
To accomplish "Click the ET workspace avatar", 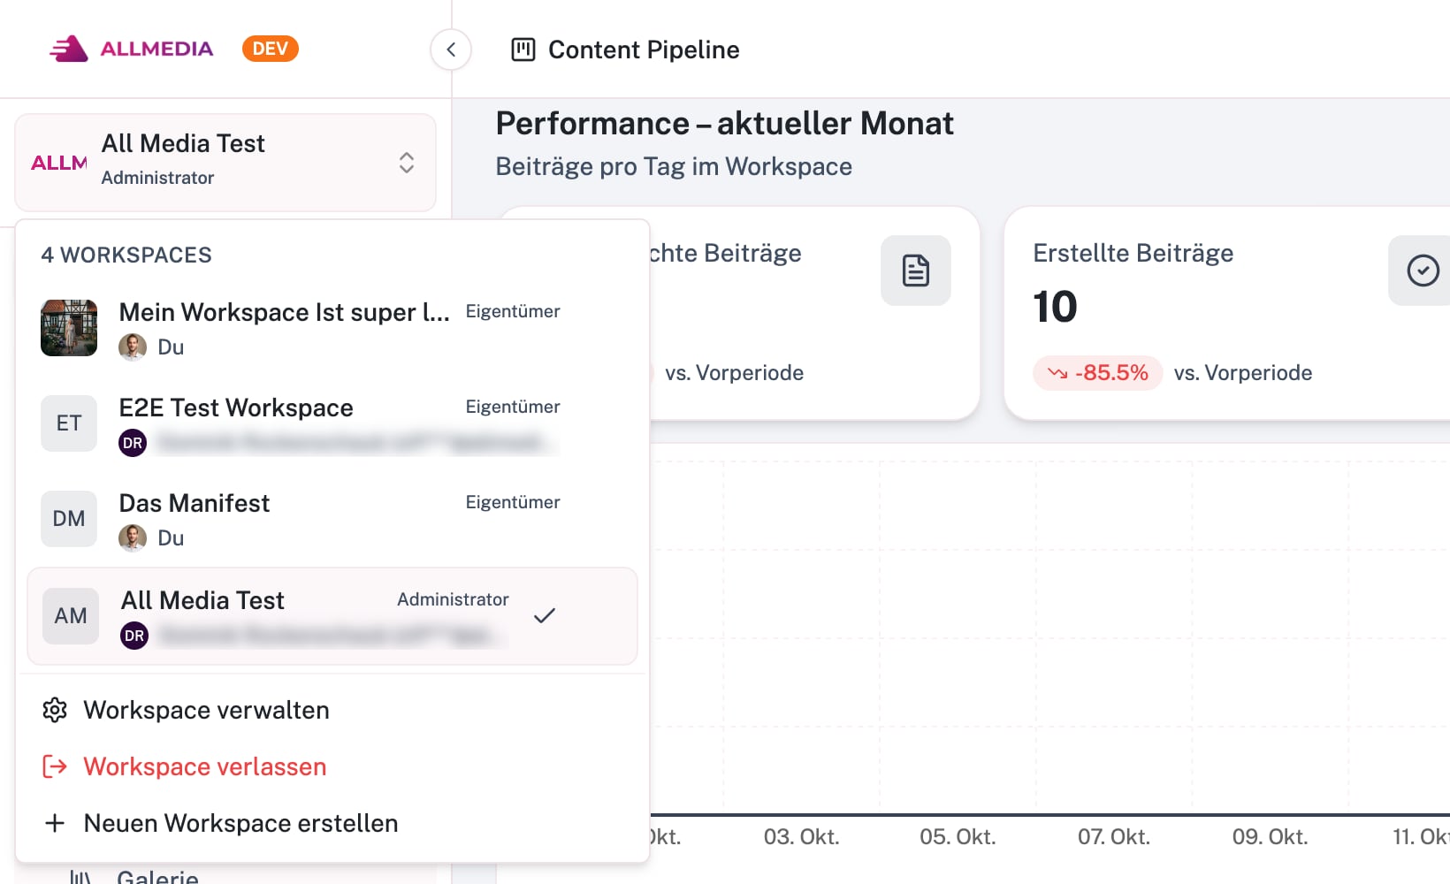I will pyautogui.click(x=69, y=423).
